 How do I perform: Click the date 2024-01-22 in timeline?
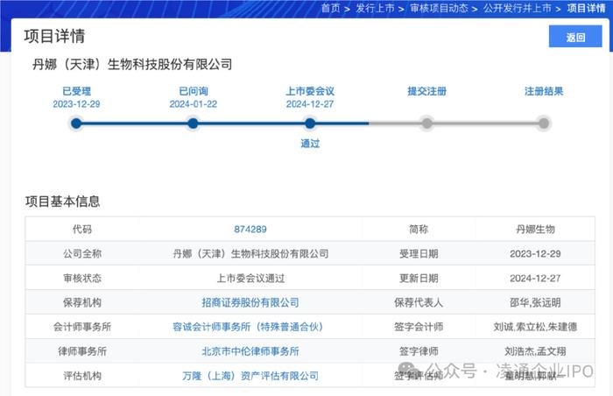click(194, 104)
